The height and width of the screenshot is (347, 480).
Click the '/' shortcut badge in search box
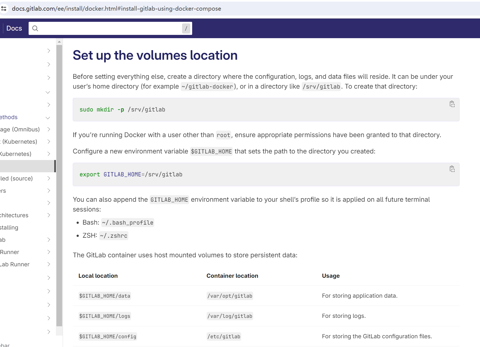[x=186, y=28]
